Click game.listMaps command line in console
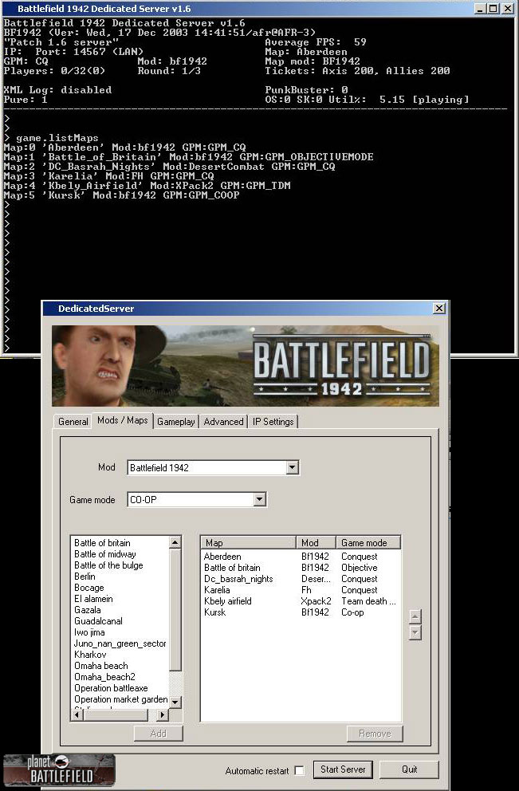This screenshot has width=519, height=791. coord(57,138)
